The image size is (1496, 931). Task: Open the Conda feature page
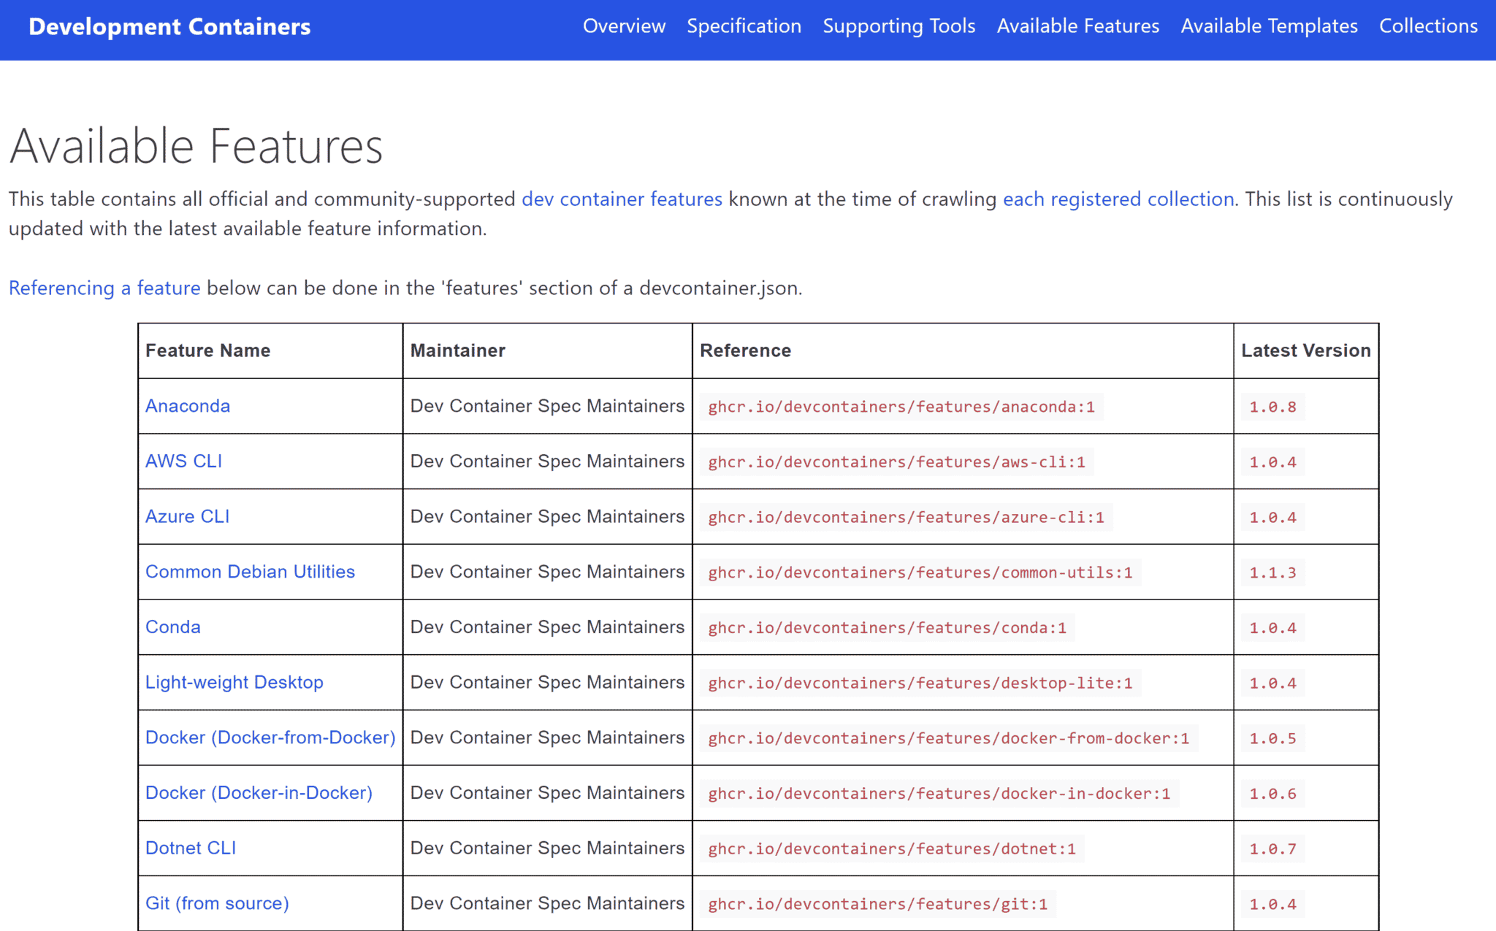pyautogui.click(x=172, y=627)
